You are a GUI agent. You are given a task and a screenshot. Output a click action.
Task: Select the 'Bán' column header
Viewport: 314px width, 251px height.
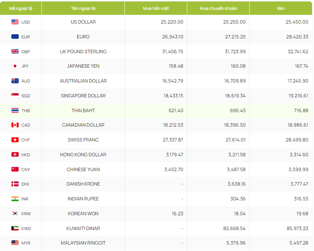281,8
